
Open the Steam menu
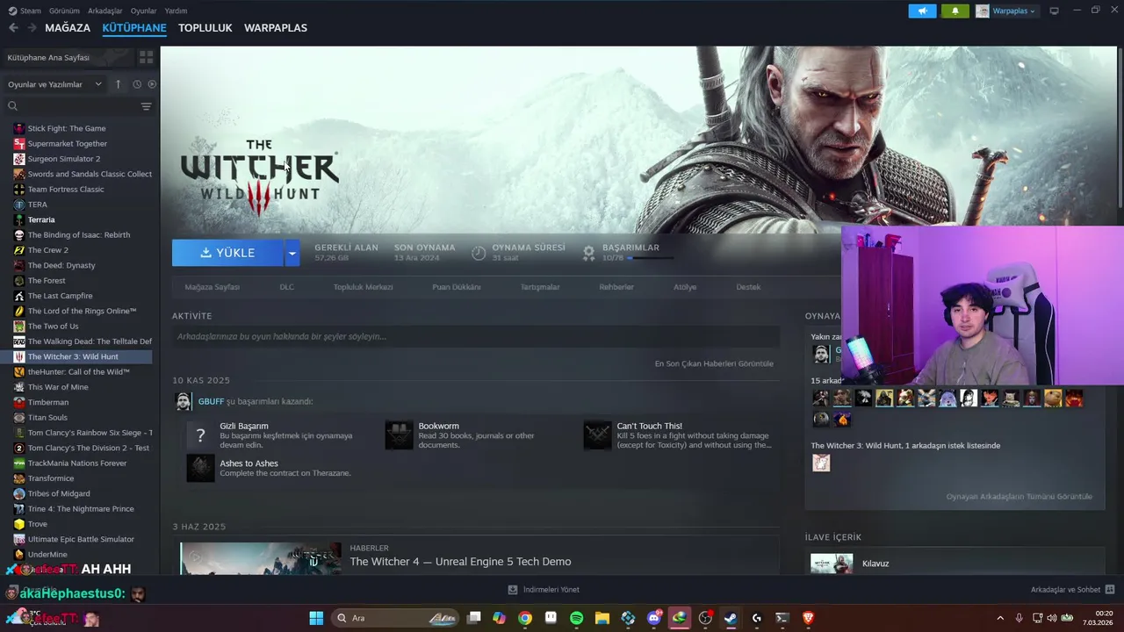click(25, 11)
